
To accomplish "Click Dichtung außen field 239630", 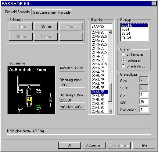I will pyautogui.click(x=72, y=100).
